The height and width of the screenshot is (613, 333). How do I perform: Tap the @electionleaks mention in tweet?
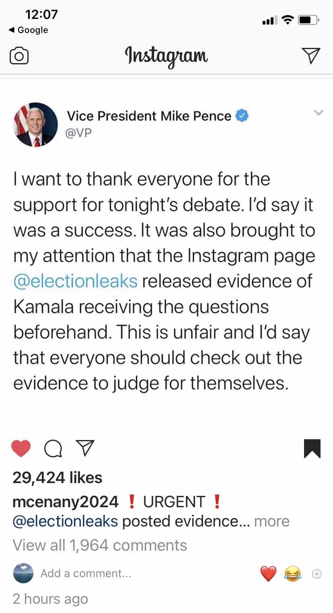[x=76, y=281]
